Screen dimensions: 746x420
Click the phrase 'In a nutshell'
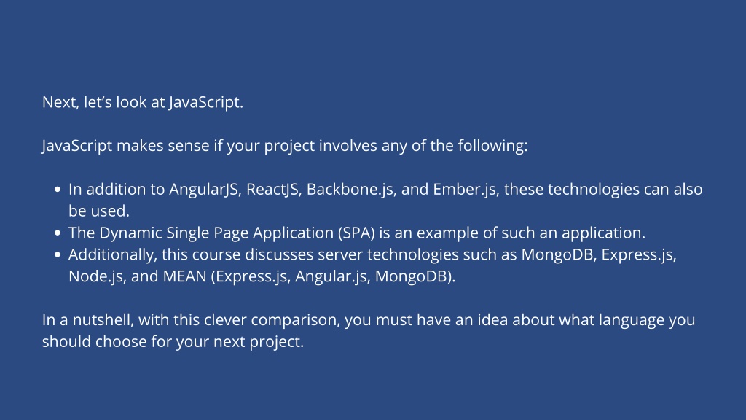pyautogui.click(x=88, y=320)
